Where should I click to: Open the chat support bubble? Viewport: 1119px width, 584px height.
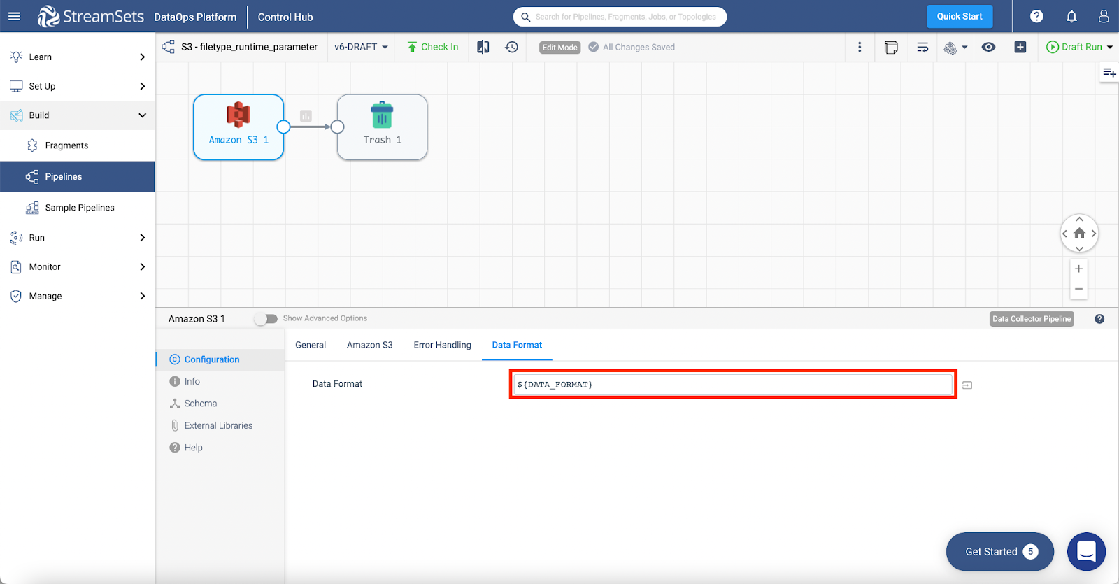point(1086,551)
